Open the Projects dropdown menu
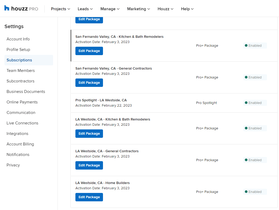This screenshot has height=210, width=279. [x=60, y=9]
